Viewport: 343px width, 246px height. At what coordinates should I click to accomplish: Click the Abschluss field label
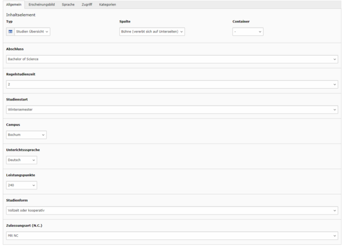pos(15,49)
